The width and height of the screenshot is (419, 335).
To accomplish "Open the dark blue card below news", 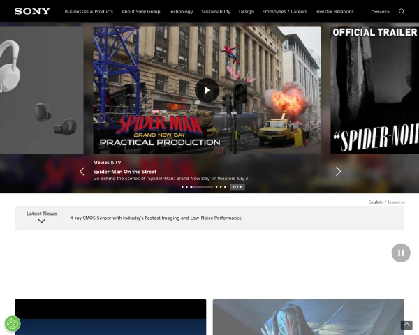I will tap(110, 317).
